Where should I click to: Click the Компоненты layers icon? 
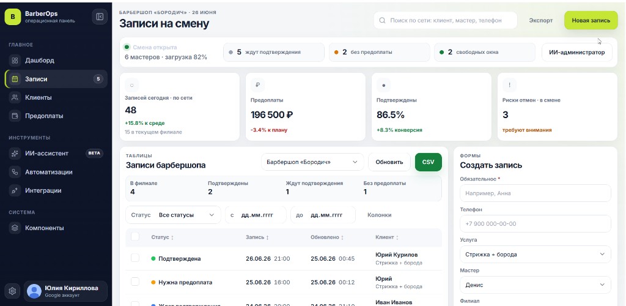15,228
